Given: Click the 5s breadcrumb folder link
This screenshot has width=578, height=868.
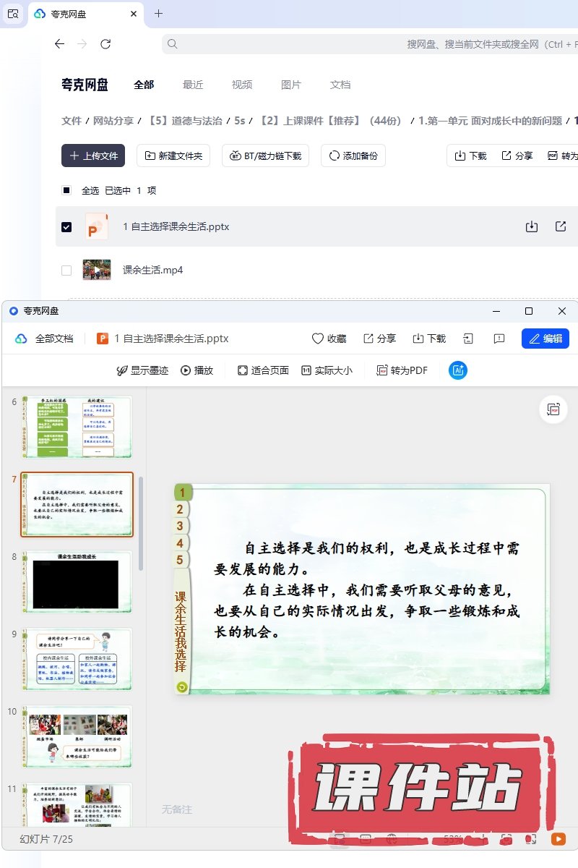Looking at the screenshot, I should tap(240, 121).
